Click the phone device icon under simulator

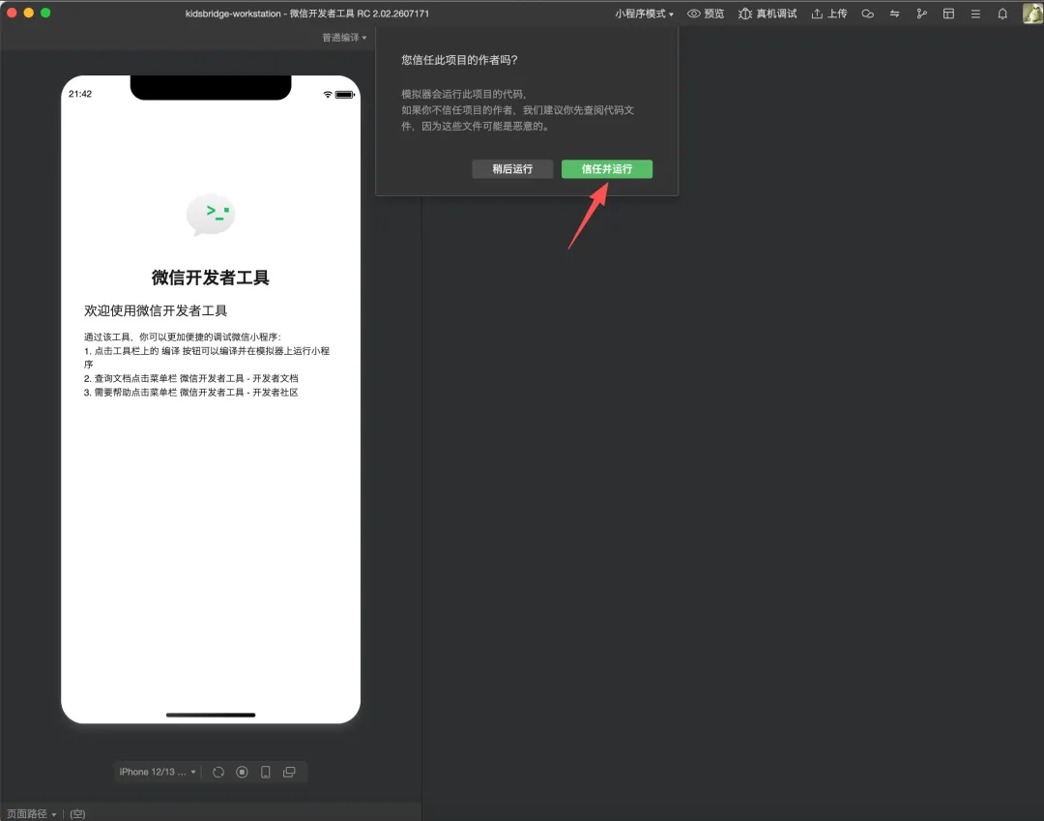[x=265, y=772]
